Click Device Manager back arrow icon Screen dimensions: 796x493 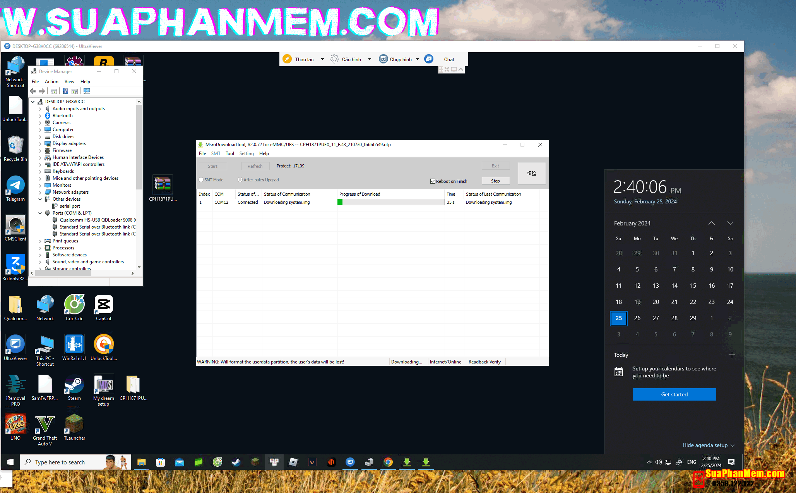[33, 91]
